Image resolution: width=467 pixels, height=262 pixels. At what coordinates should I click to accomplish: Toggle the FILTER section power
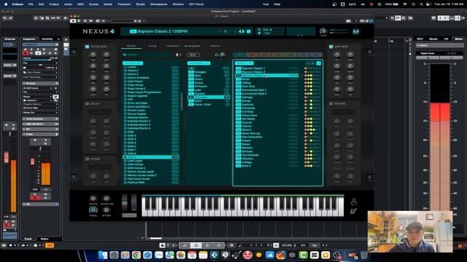point(88,159)
